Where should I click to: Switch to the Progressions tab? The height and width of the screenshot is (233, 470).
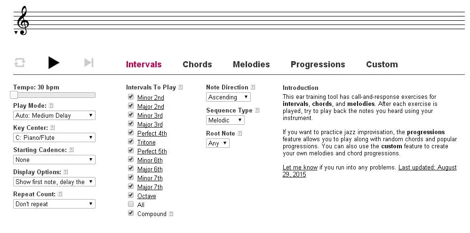[x=318, y=64]
